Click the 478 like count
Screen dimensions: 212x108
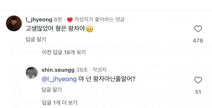pos(198,41)
